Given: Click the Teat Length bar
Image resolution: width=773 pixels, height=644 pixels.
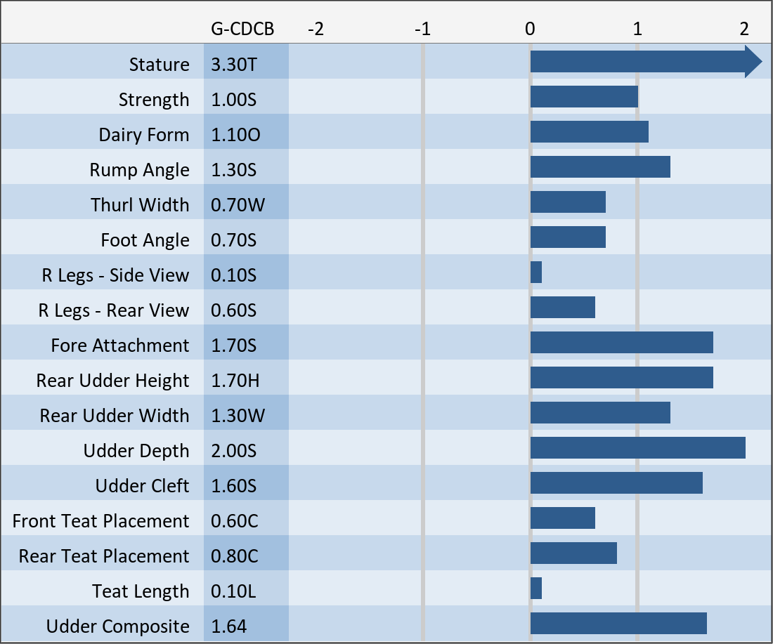Looking at the screenshot, I should [536, 589].
